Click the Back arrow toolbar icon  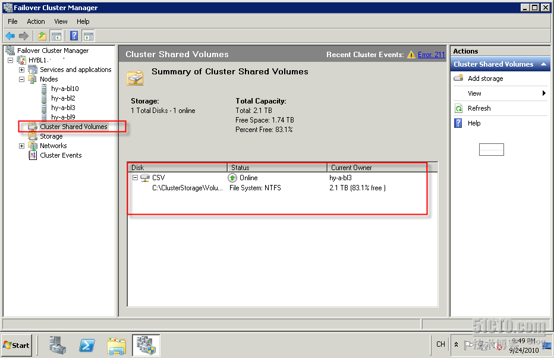[10, 36]
